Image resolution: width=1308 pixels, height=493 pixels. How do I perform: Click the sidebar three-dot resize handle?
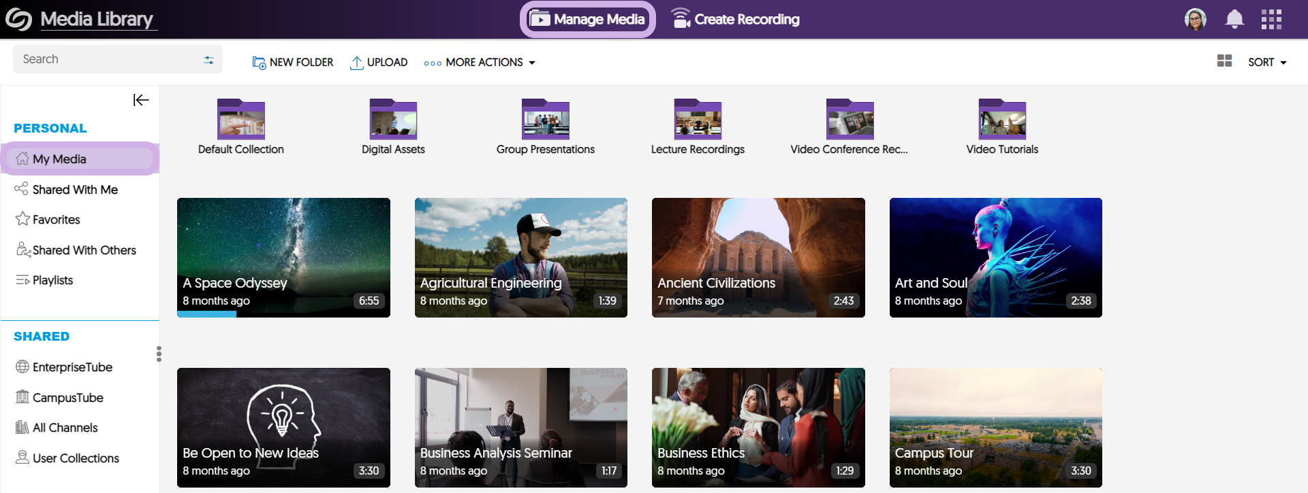tap(159, 354)
